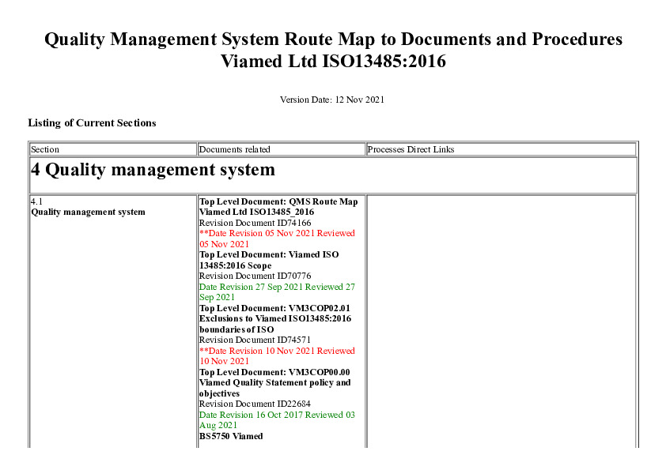Click Revision Document ID74571
The height and width of the screenshot is (470, 666).
coord(255,340)
